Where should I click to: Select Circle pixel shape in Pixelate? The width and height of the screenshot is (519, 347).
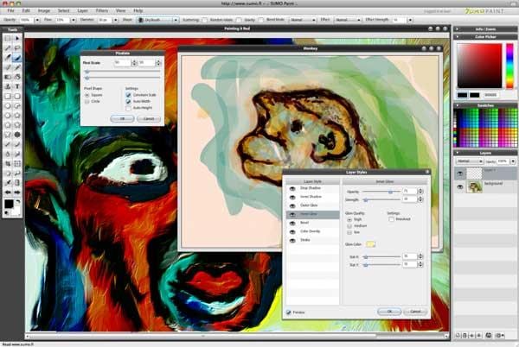point(87,101)
